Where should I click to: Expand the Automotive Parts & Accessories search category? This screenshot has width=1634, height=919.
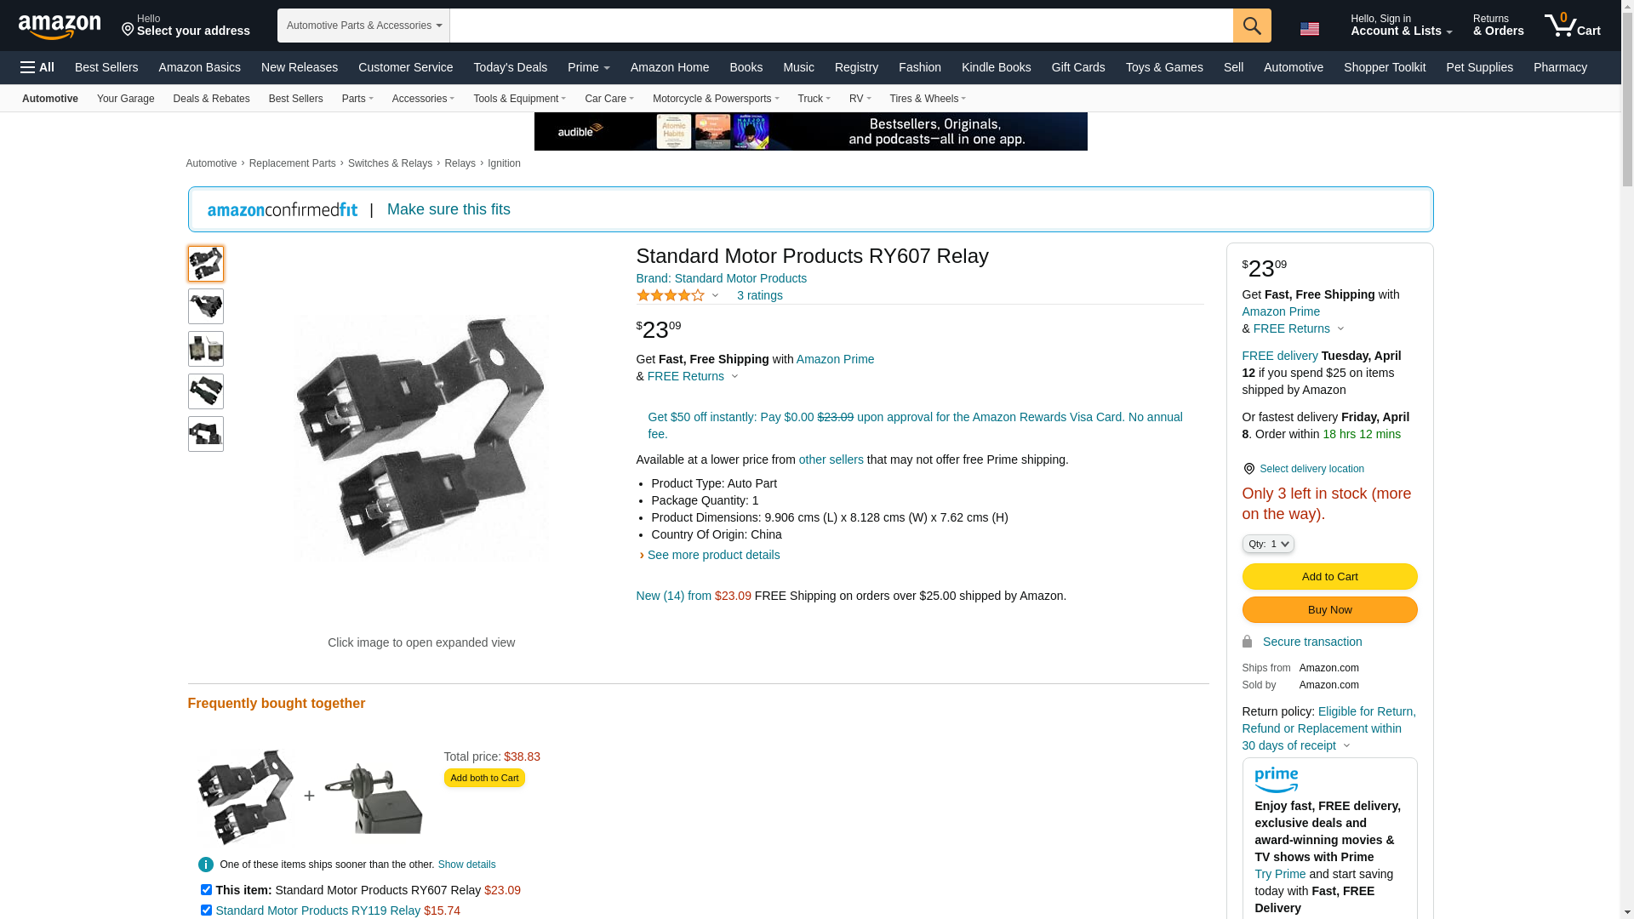tap(363, 26)
